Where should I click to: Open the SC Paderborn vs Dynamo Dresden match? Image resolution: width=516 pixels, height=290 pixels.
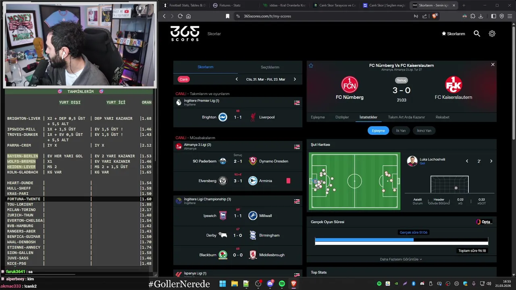coord(238,161)
